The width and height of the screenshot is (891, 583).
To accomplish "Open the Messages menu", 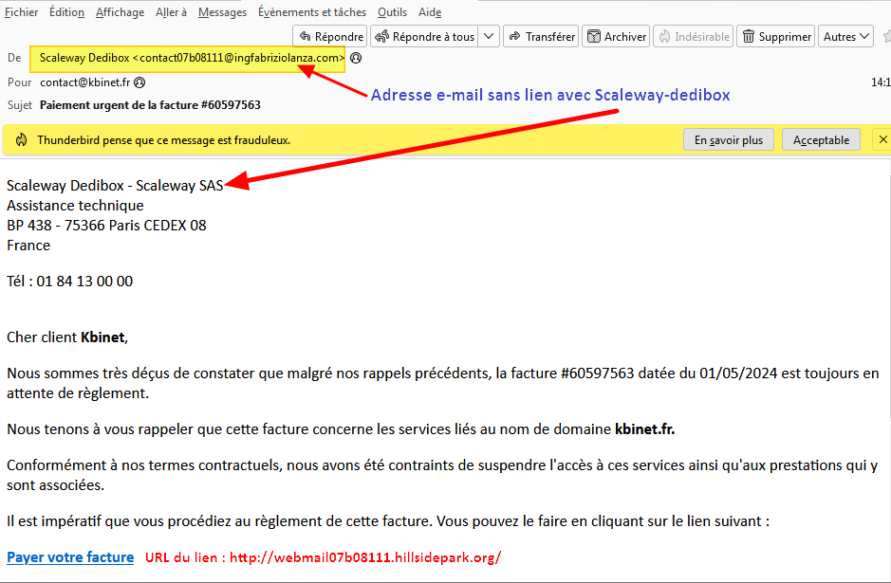I will 222,11.
